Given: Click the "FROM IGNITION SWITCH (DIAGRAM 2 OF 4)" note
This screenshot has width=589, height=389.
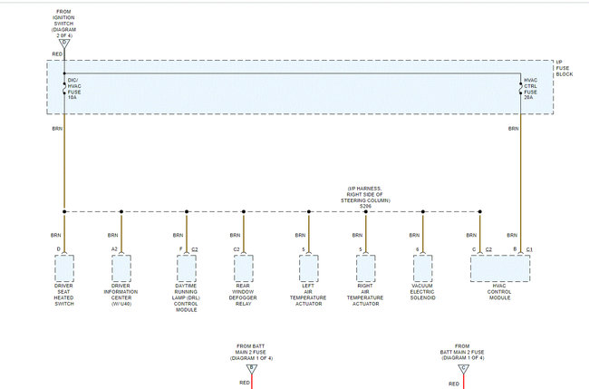Looking at the screenshot, I should pyautogui.click(x=63, y=24).
